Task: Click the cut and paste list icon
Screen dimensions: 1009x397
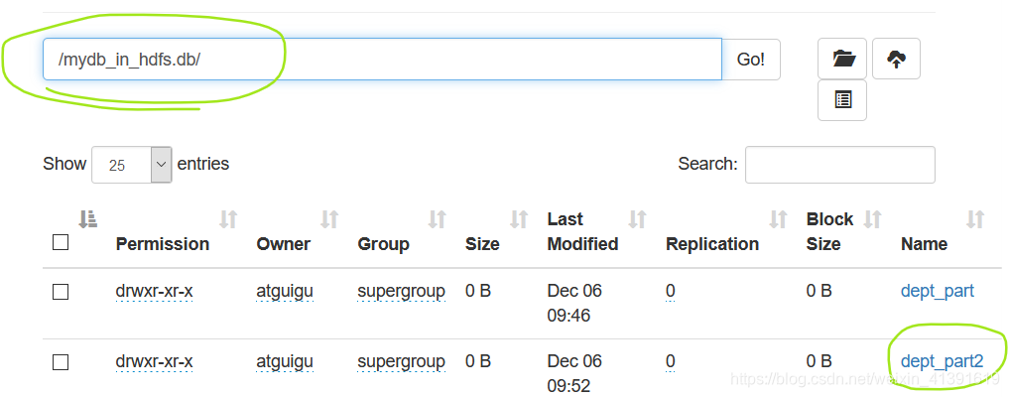Action: (x=842, y=100)
